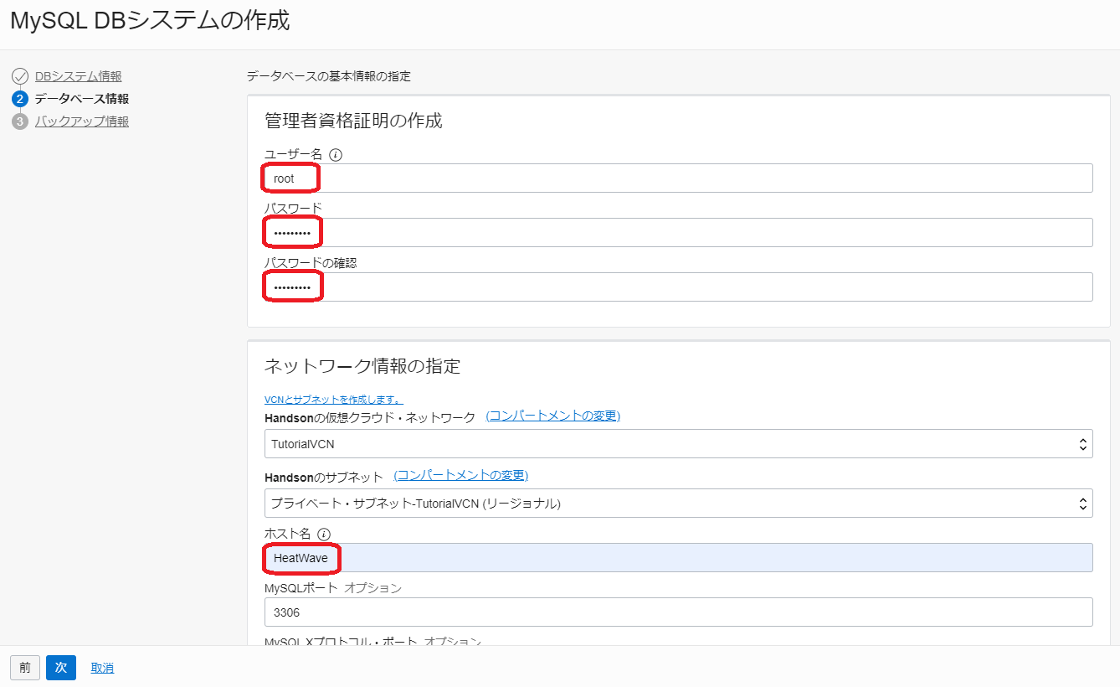The height and width of the screenshot is (687, 1120).
Task: Click the info icon beside ホスト名
Action: (324, 535)
